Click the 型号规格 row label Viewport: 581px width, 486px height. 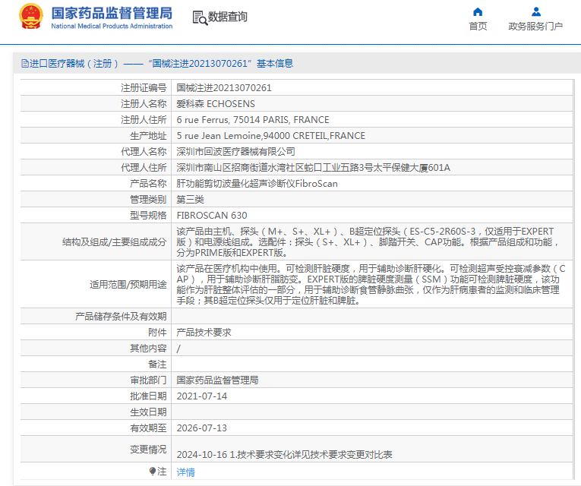(148, 215)
